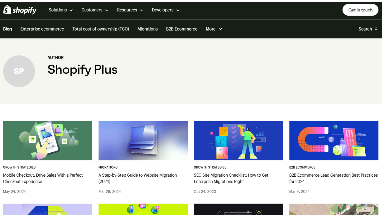
Task: Select B2B Ecommerce in blog nav
Action: [x=182, y=29]
